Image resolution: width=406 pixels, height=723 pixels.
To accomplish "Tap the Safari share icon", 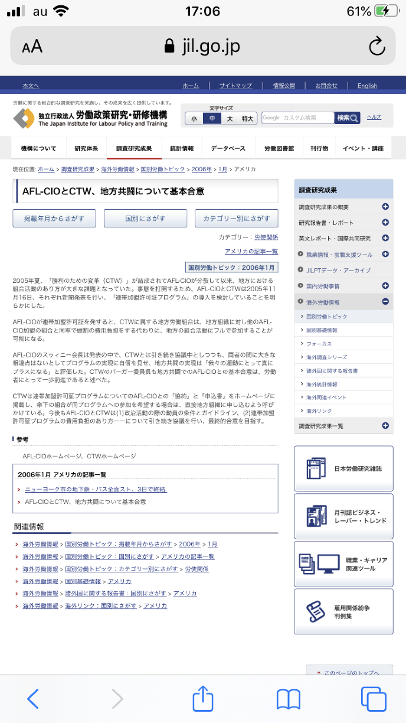I will coord(203,699).
